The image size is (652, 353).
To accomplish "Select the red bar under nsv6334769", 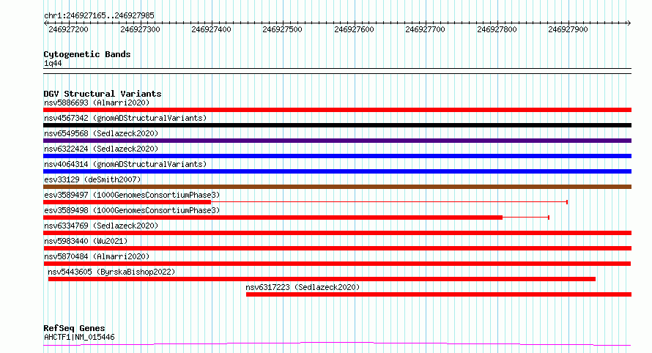I will pyautogui.click(x=337, y=233).
